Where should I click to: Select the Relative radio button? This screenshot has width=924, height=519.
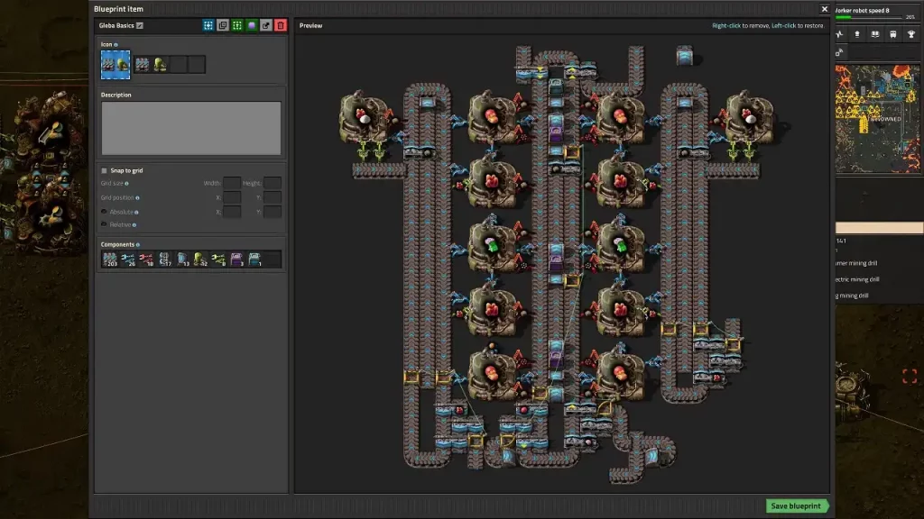(105, 224)
